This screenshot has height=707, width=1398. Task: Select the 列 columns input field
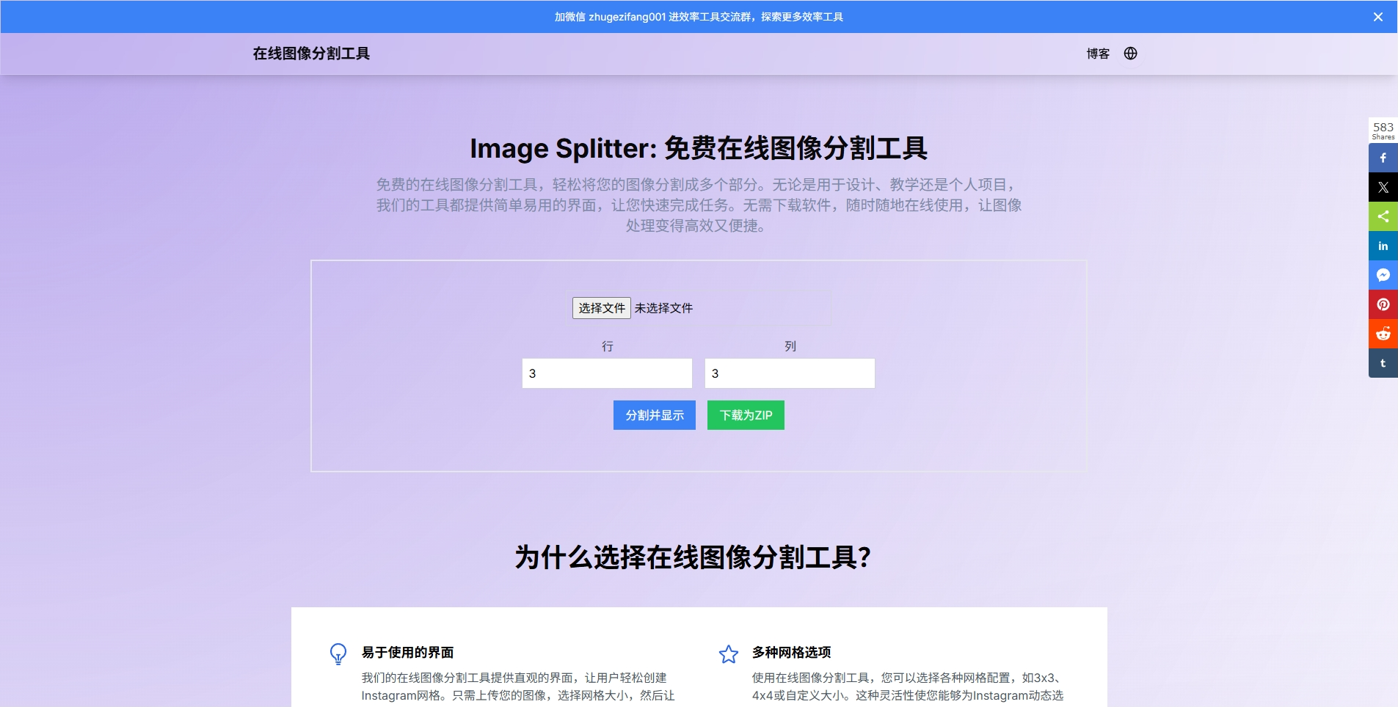(789, 373)
